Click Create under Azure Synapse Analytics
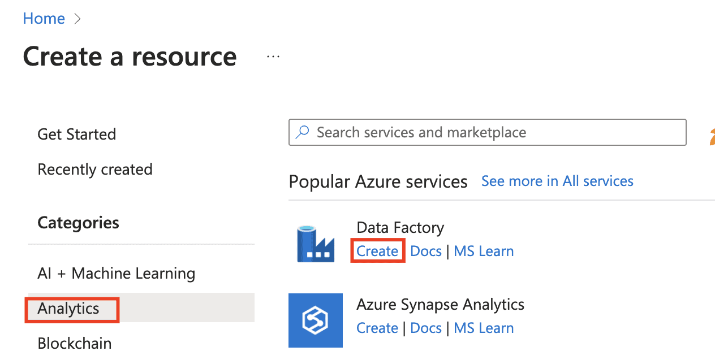Viewport: 715px width, 364px height. click(377, 328)
